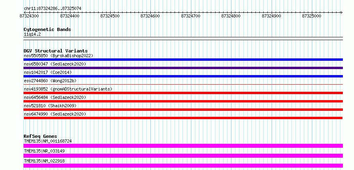Click the red nsv4193852 variant bar
Viewport: 354px width, 170px height.
pos(183,93)
